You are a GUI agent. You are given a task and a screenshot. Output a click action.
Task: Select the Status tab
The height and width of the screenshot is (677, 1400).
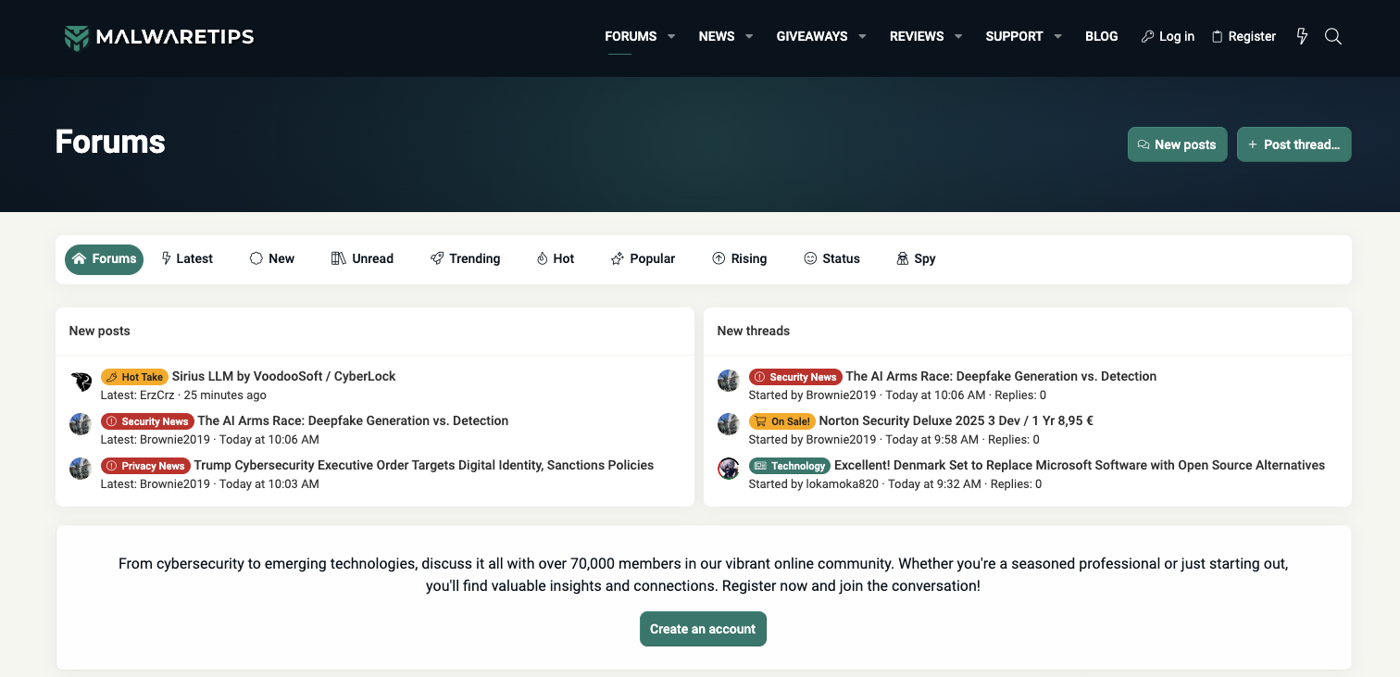coord(831,259)
